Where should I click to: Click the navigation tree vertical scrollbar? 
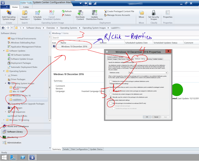point(50,87)
